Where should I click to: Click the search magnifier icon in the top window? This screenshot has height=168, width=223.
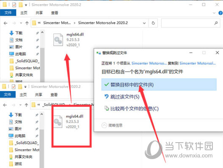click(216, 23)
